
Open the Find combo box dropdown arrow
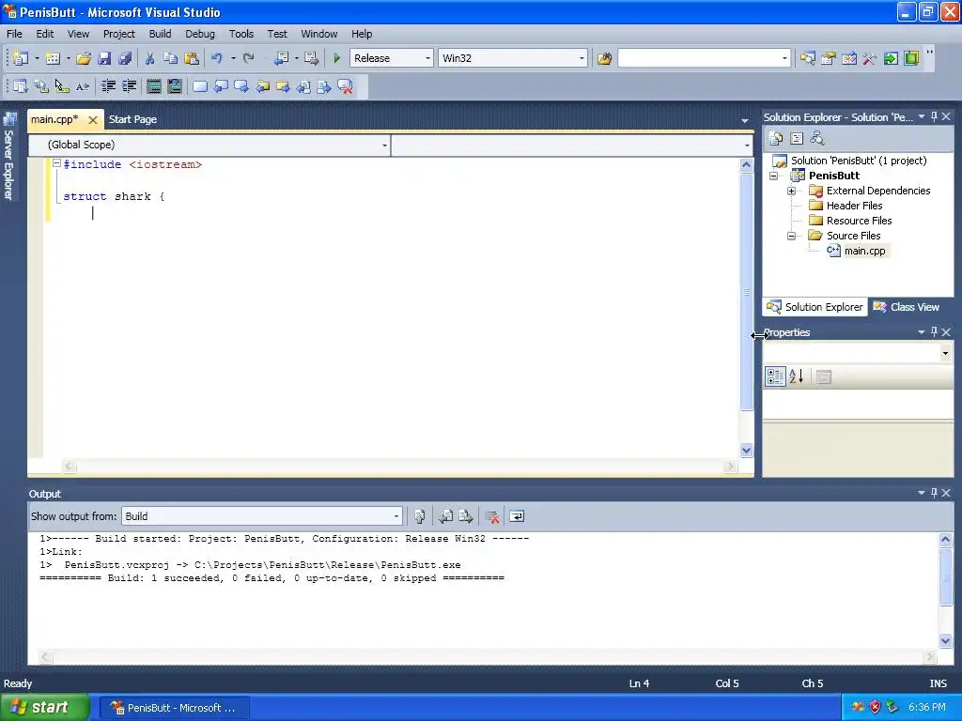(x=784, y=58)
